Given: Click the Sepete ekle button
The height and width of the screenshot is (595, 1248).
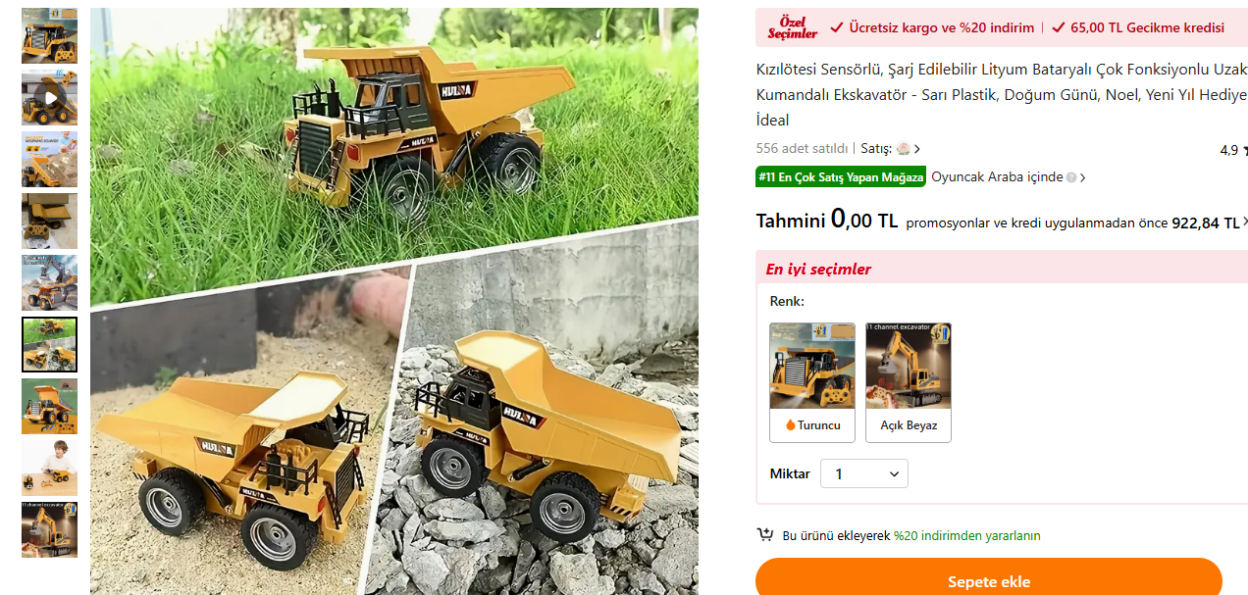Looking at the screenshot, I should [x=988, y=581].
